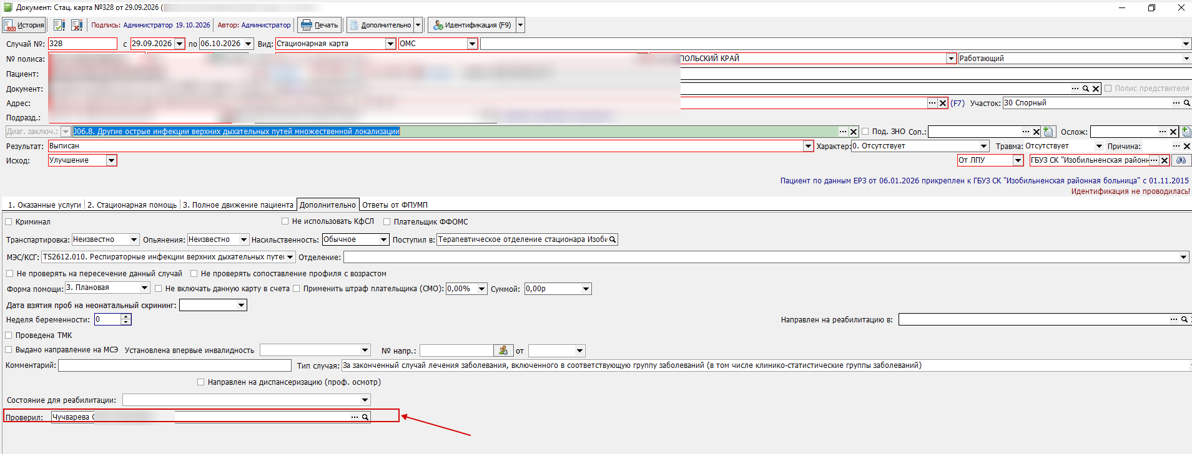
Task: Click the Случай № field
Action: (82, 44)
